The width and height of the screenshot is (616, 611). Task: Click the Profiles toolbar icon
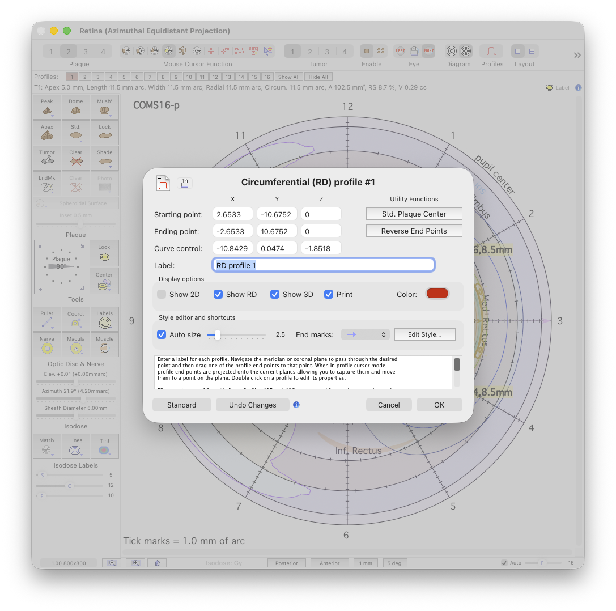[x=491, y=51]
